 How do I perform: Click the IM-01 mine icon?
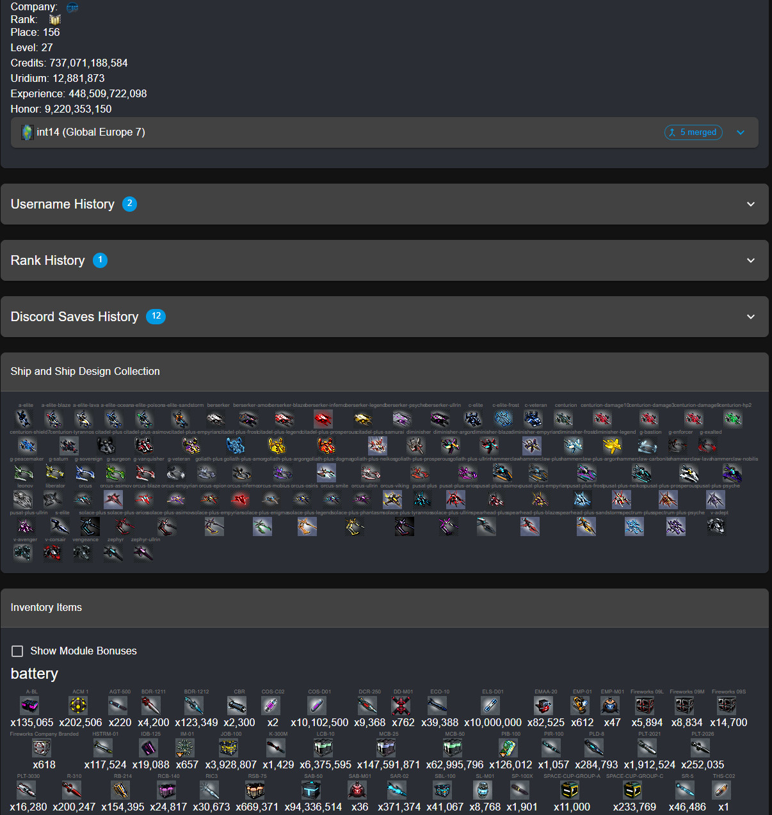[185, 747]
